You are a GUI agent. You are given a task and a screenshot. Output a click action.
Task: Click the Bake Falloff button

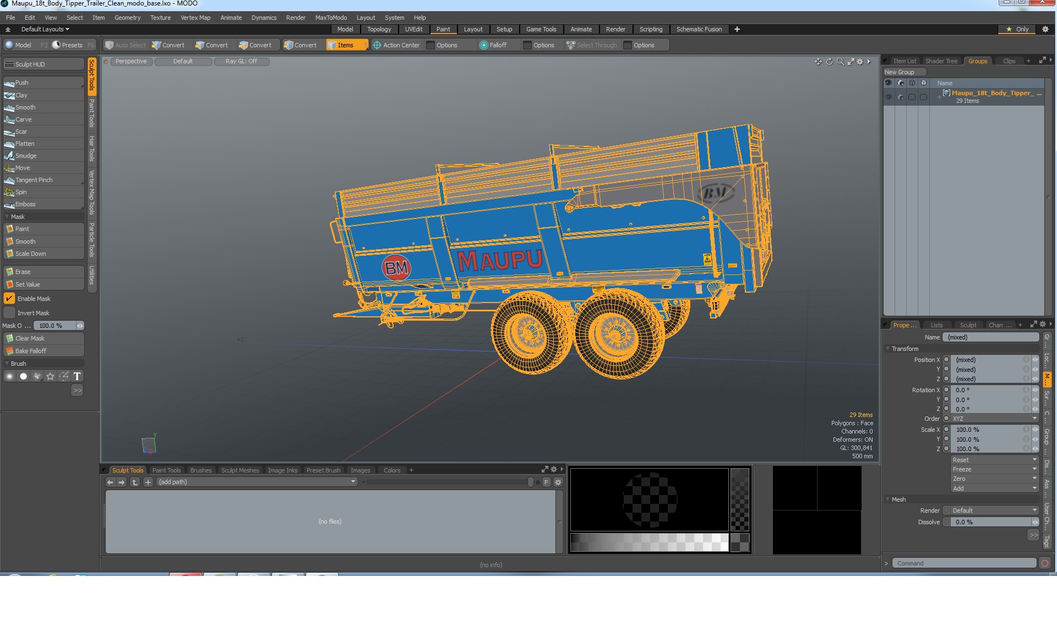pyautogui.click(x=43, y=351)
